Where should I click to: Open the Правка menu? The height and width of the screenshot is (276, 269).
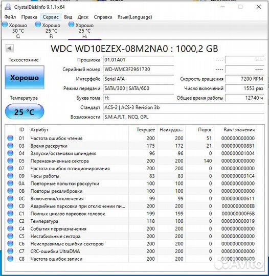pos(29,17)
